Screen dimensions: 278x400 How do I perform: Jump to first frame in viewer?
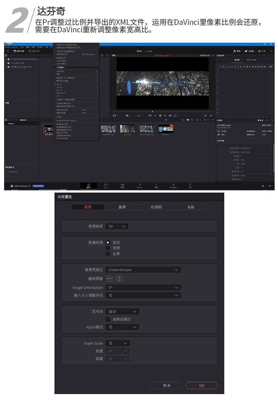point(150,115)
